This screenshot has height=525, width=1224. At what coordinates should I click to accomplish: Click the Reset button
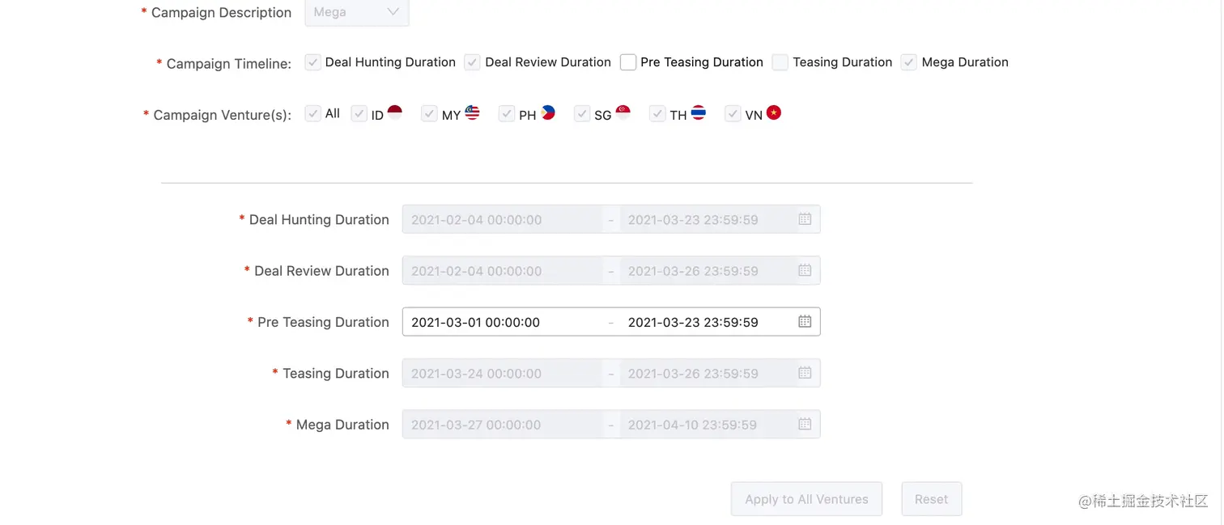coord(932,499)
